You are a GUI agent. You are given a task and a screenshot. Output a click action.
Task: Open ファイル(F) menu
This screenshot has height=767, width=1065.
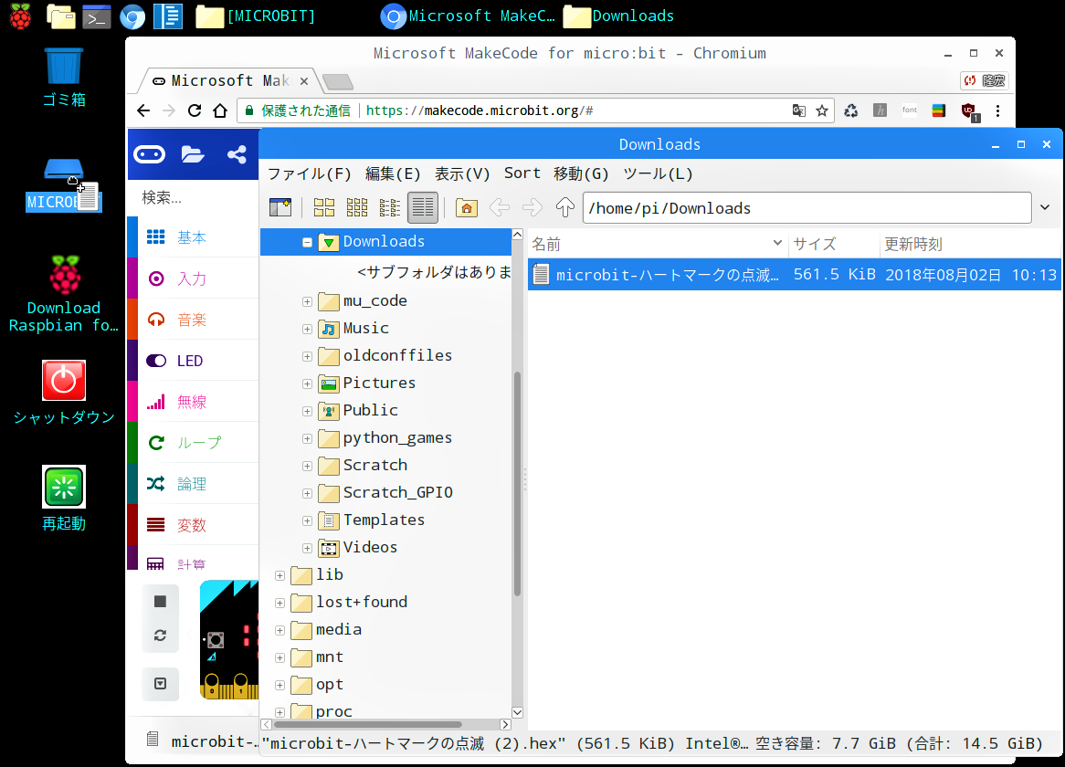[x=309, y=173]
